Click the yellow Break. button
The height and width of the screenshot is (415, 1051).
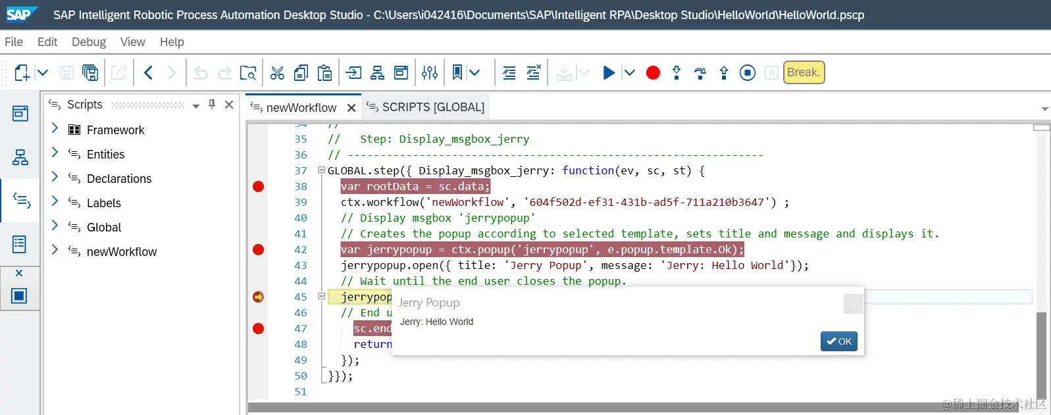tap(804, 72)
